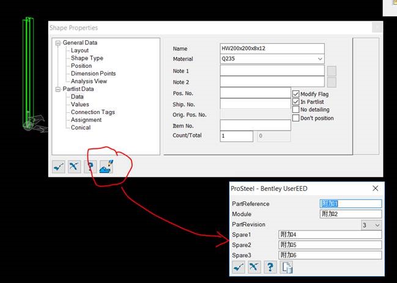The image size is (397, 283).
Task: Click OK checkmark in Bentley UserEED dialog
Action: 239,267
